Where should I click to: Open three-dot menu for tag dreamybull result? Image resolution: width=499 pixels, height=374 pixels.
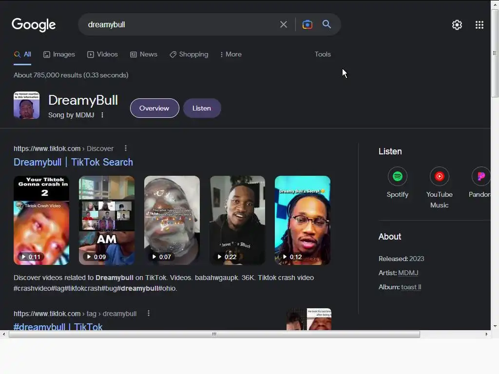(149, 313)
